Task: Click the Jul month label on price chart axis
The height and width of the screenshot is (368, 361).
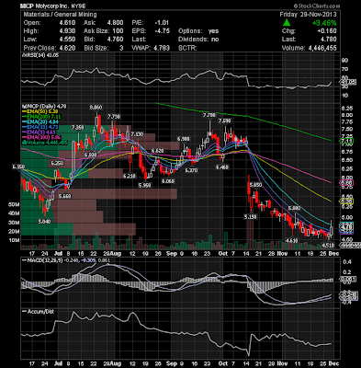Action: coord(58,253)
